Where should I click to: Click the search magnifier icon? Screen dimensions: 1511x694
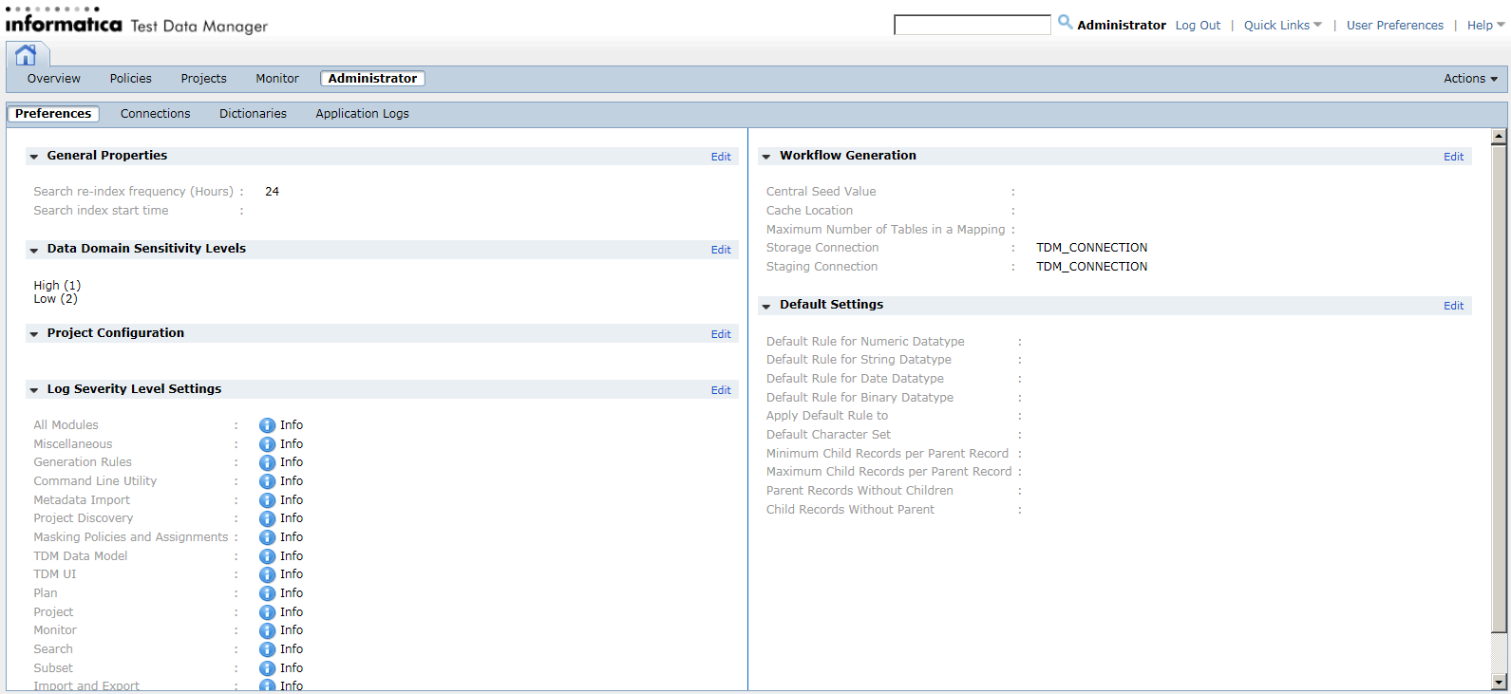(1065, 22)
